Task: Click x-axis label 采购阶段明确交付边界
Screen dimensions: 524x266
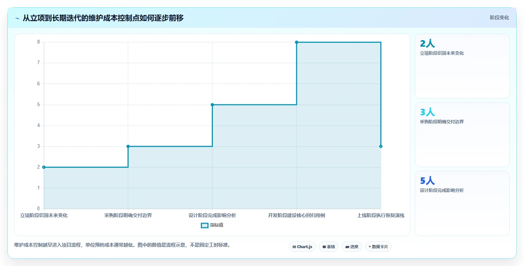Action: pos(128,215)
